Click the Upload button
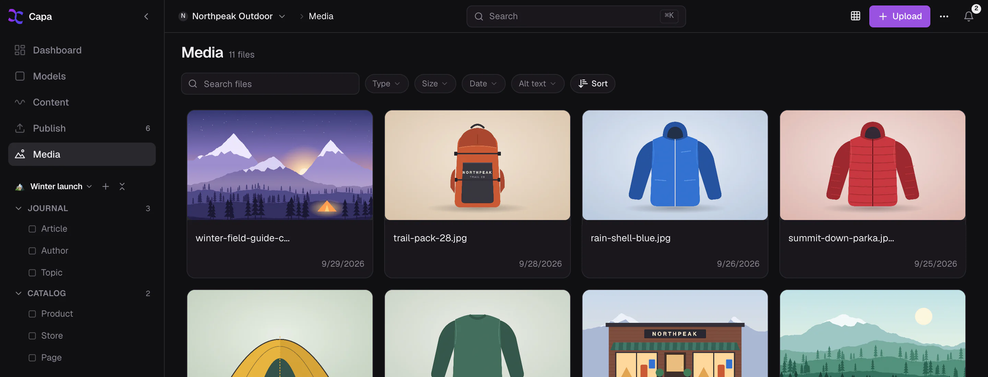This screenshot has height=377, width=988. point(899,16)
